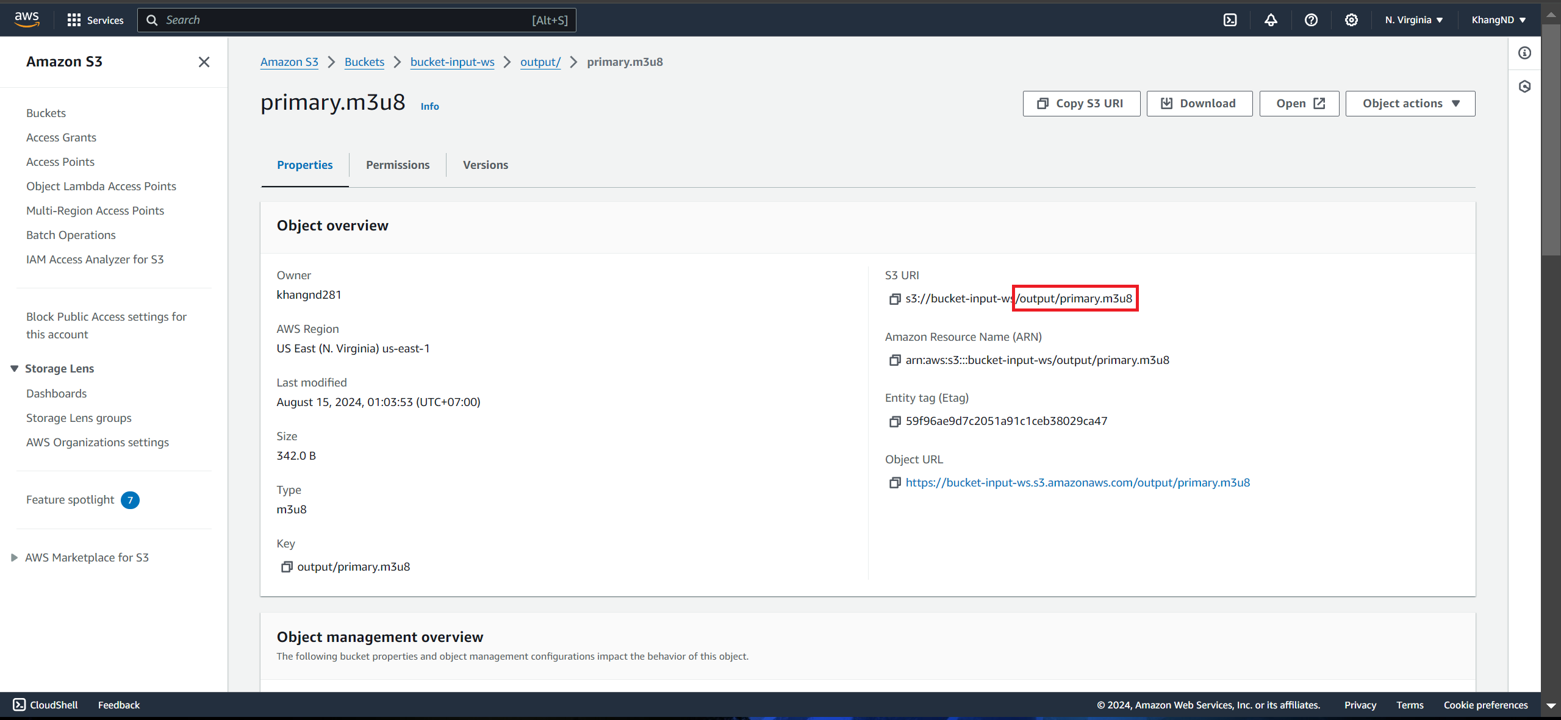
Task: Open IAM Access Analyzer for S3
Action: [95, 260]
